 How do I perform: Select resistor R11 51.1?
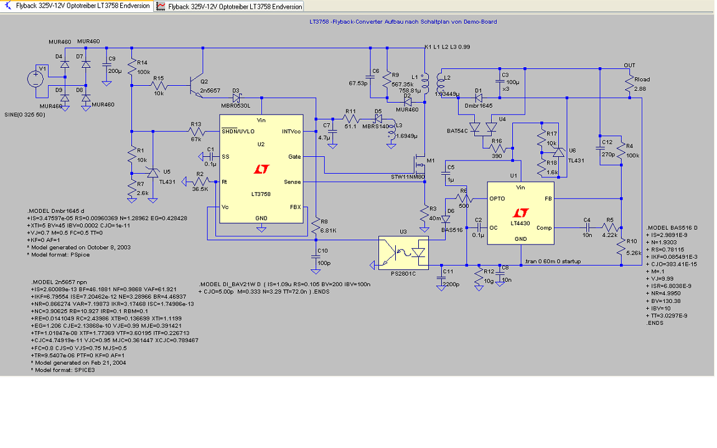pyautogui.click(x=351, y=119)
